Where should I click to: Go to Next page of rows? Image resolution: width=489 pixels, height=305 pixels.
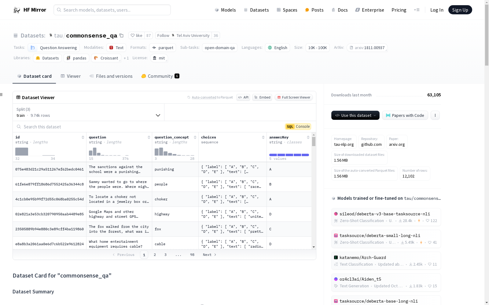pyautogui.click(x=210, y=255)
